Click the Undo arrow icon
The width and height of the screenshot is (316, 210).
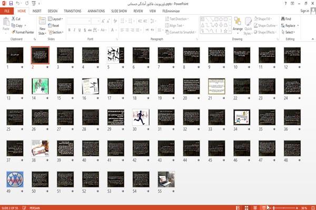coord(18,4)
